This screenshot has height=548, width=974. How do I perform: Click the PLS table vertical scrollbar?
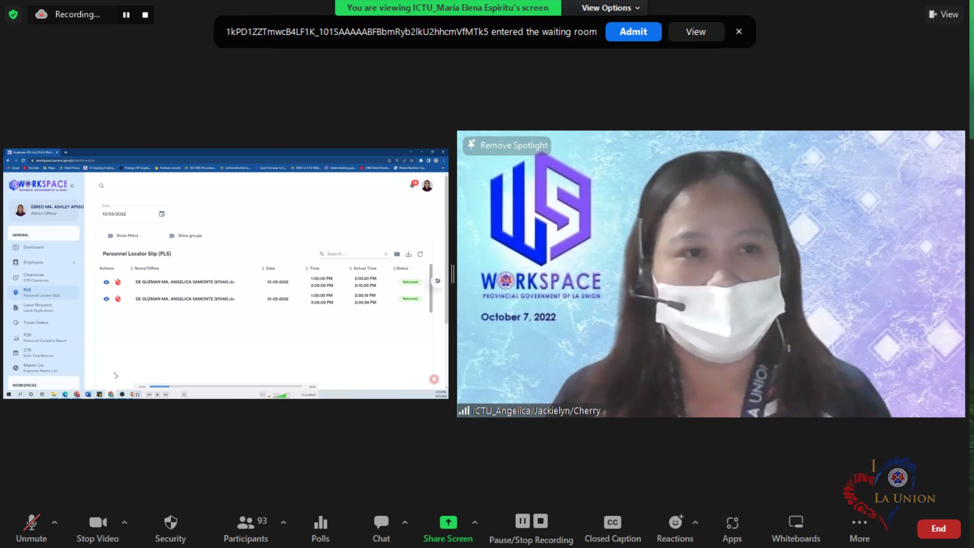[431, 288]
